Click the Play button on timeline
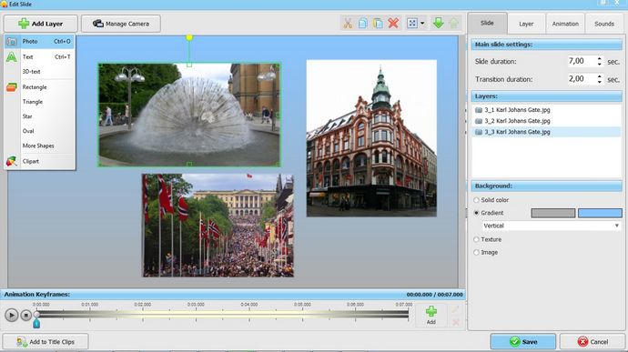Viewport: 628px width, 352px height. (11, 315)
